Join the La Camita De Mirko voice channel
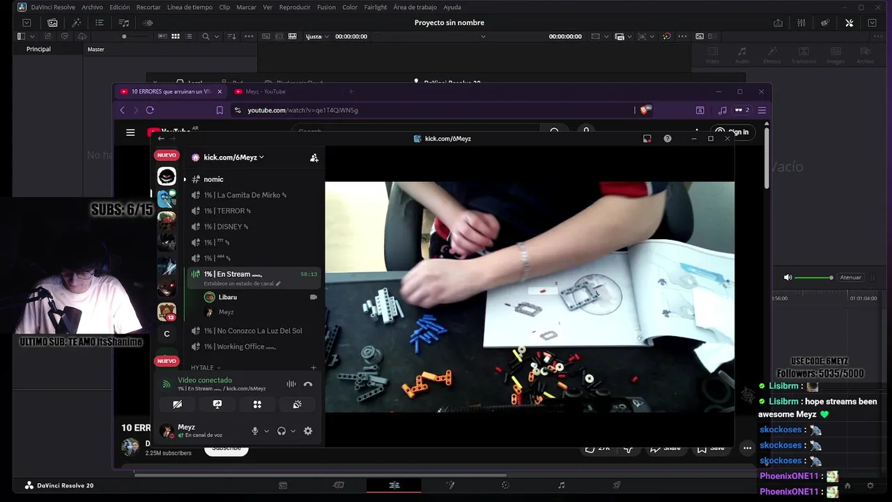The image size is (892, 502). pyautogui.click(x=254, y=195)
